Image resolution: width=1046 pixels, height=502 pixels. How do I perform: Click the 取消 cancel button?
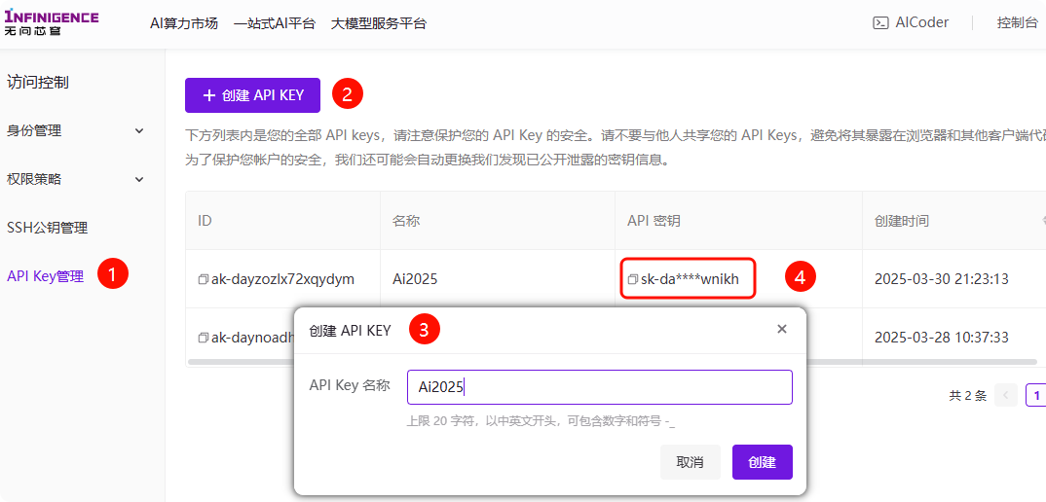pyautogui.click(x=690, y=462)
